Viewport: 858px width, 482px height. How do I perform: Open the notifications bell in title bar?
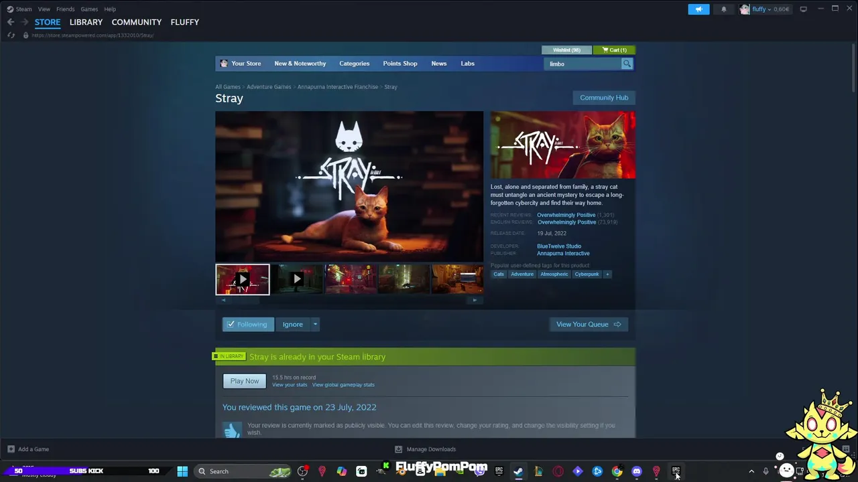pos(724,9)
